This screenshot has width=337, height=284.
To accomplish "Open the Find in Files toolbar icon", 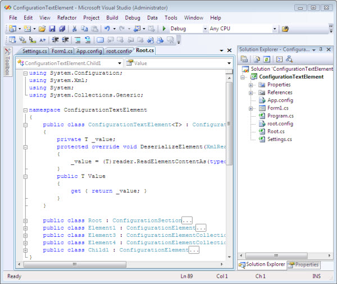I will (x=285, y=29).
